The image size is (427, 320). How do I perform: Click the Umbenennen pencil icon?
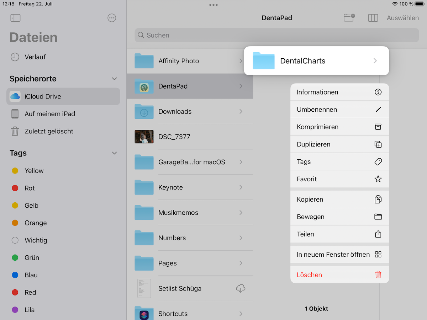(378, 110)
